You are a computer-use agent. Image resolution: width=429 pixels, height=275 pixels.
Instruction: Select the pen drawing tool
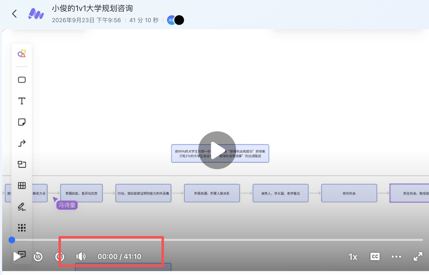click(22, 207)
